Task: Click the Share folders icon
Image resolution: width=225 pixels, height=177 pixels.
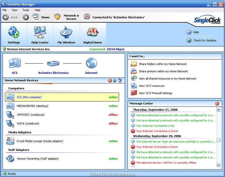Action: pyautogui.click(x=134, y=64)
